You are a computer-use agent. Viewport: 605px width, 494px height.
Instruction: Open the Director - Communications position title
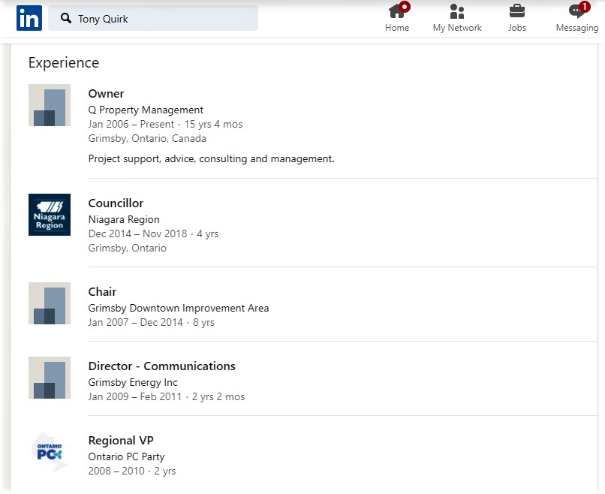tap(161, 366)
